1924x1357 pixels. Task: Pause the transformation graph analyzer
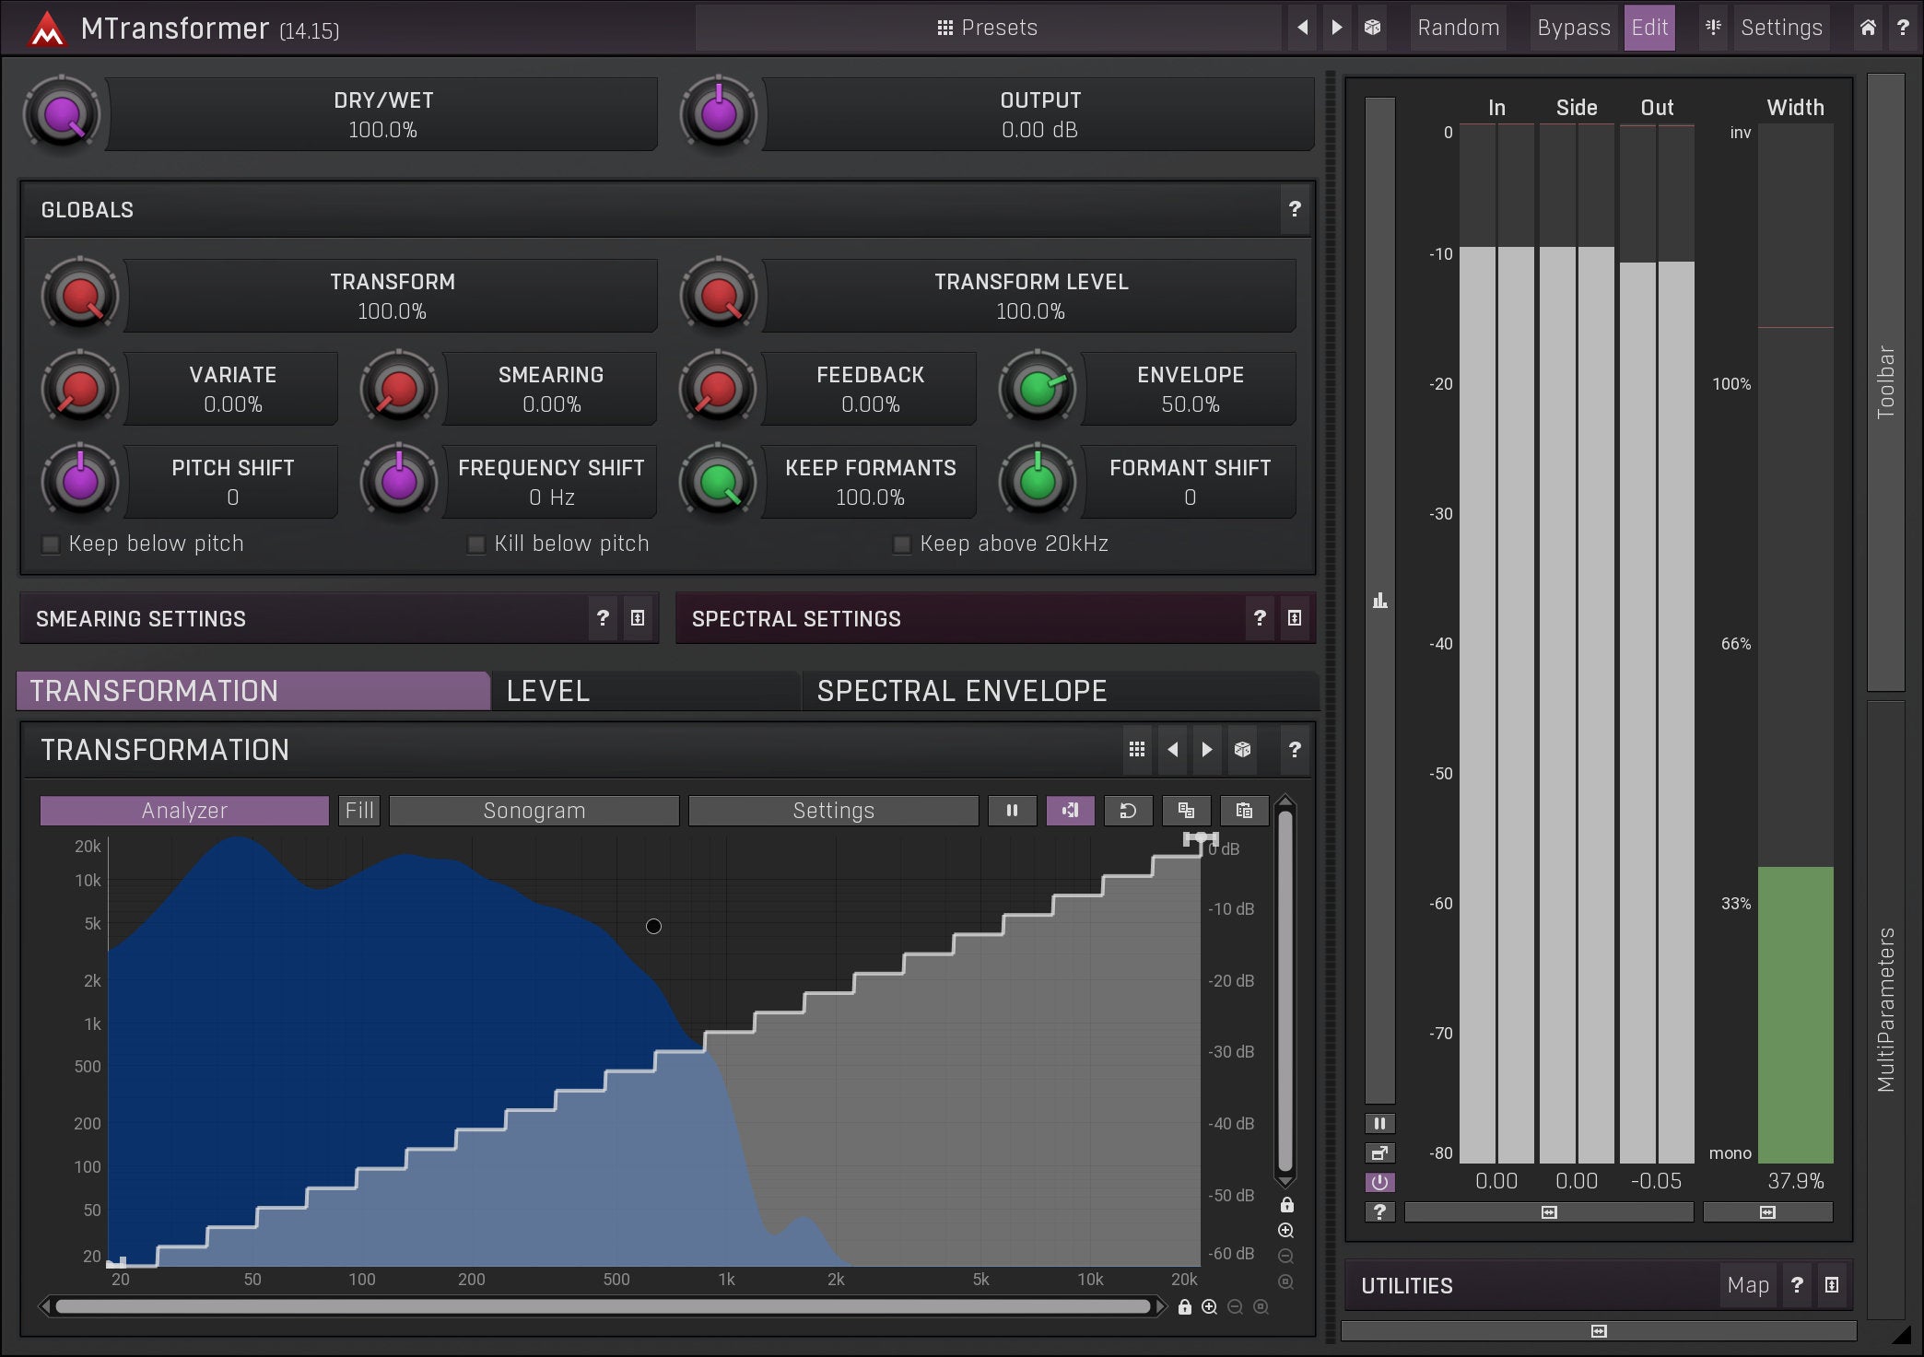pos(1012,811)
